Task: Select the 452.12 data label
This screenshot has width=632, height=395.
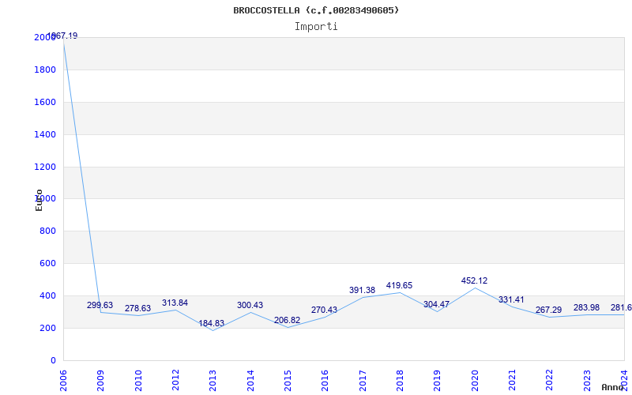Action: click(x=474, y=280)
